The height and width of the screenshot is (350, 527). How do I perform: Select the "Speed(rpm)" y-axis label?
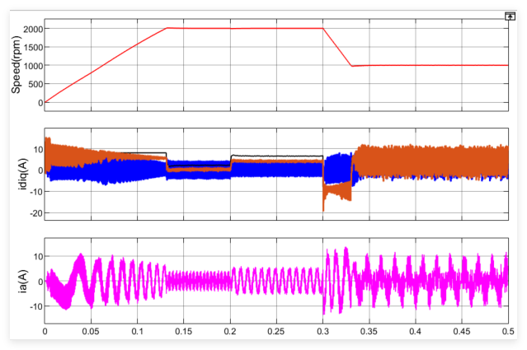16,65
